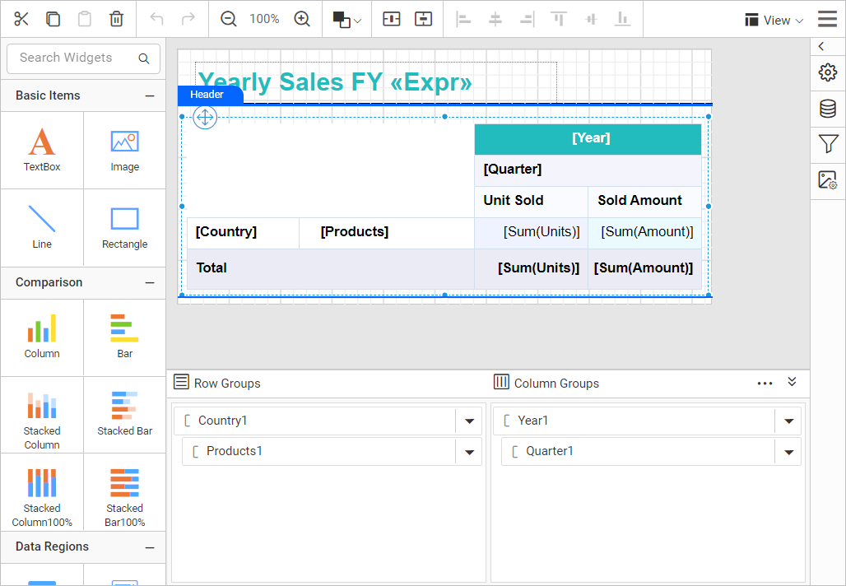Select the Column chart widget
The width and height of the screenshot is (846, 586).
[x=42, y=337]
